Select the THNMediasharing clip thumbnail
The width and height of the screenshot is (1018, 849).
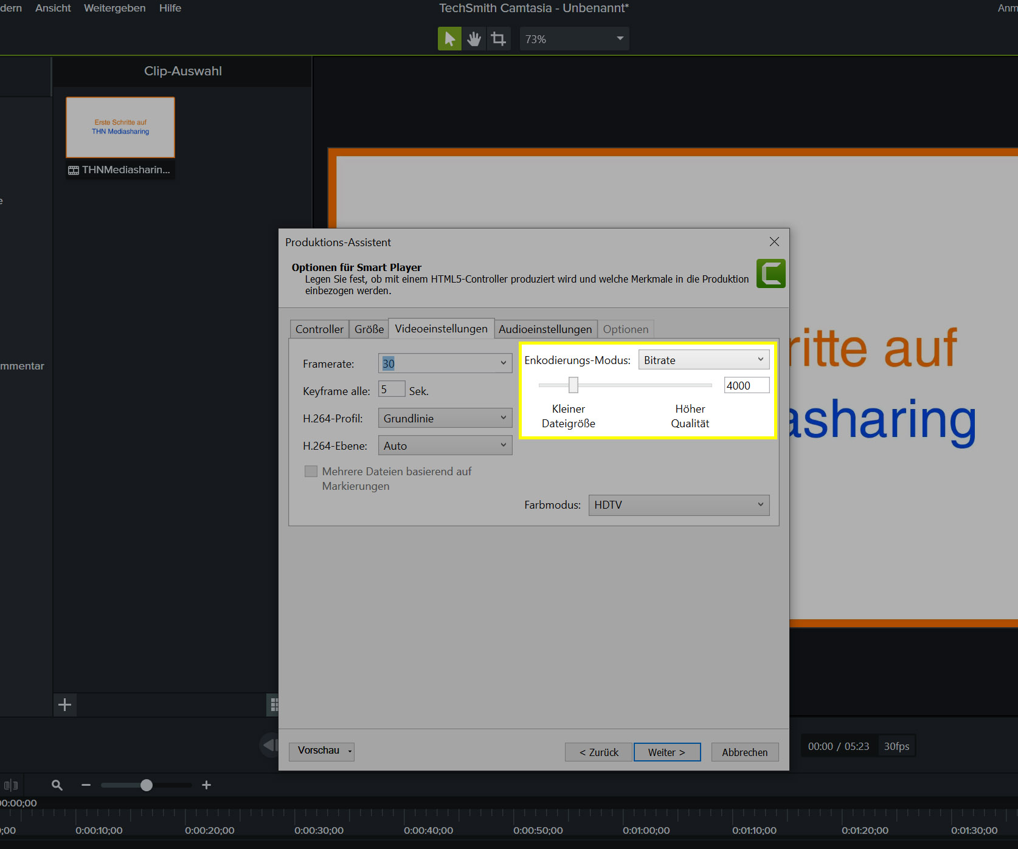click(x=120, y=128)
